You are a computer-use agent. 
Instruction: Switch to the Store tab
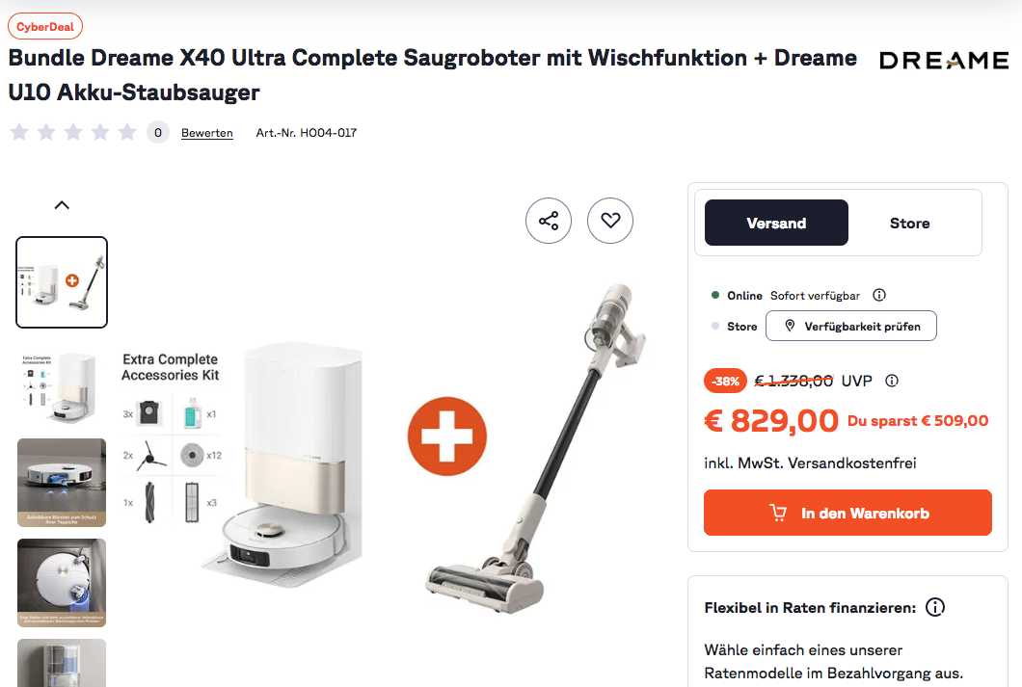910,223
